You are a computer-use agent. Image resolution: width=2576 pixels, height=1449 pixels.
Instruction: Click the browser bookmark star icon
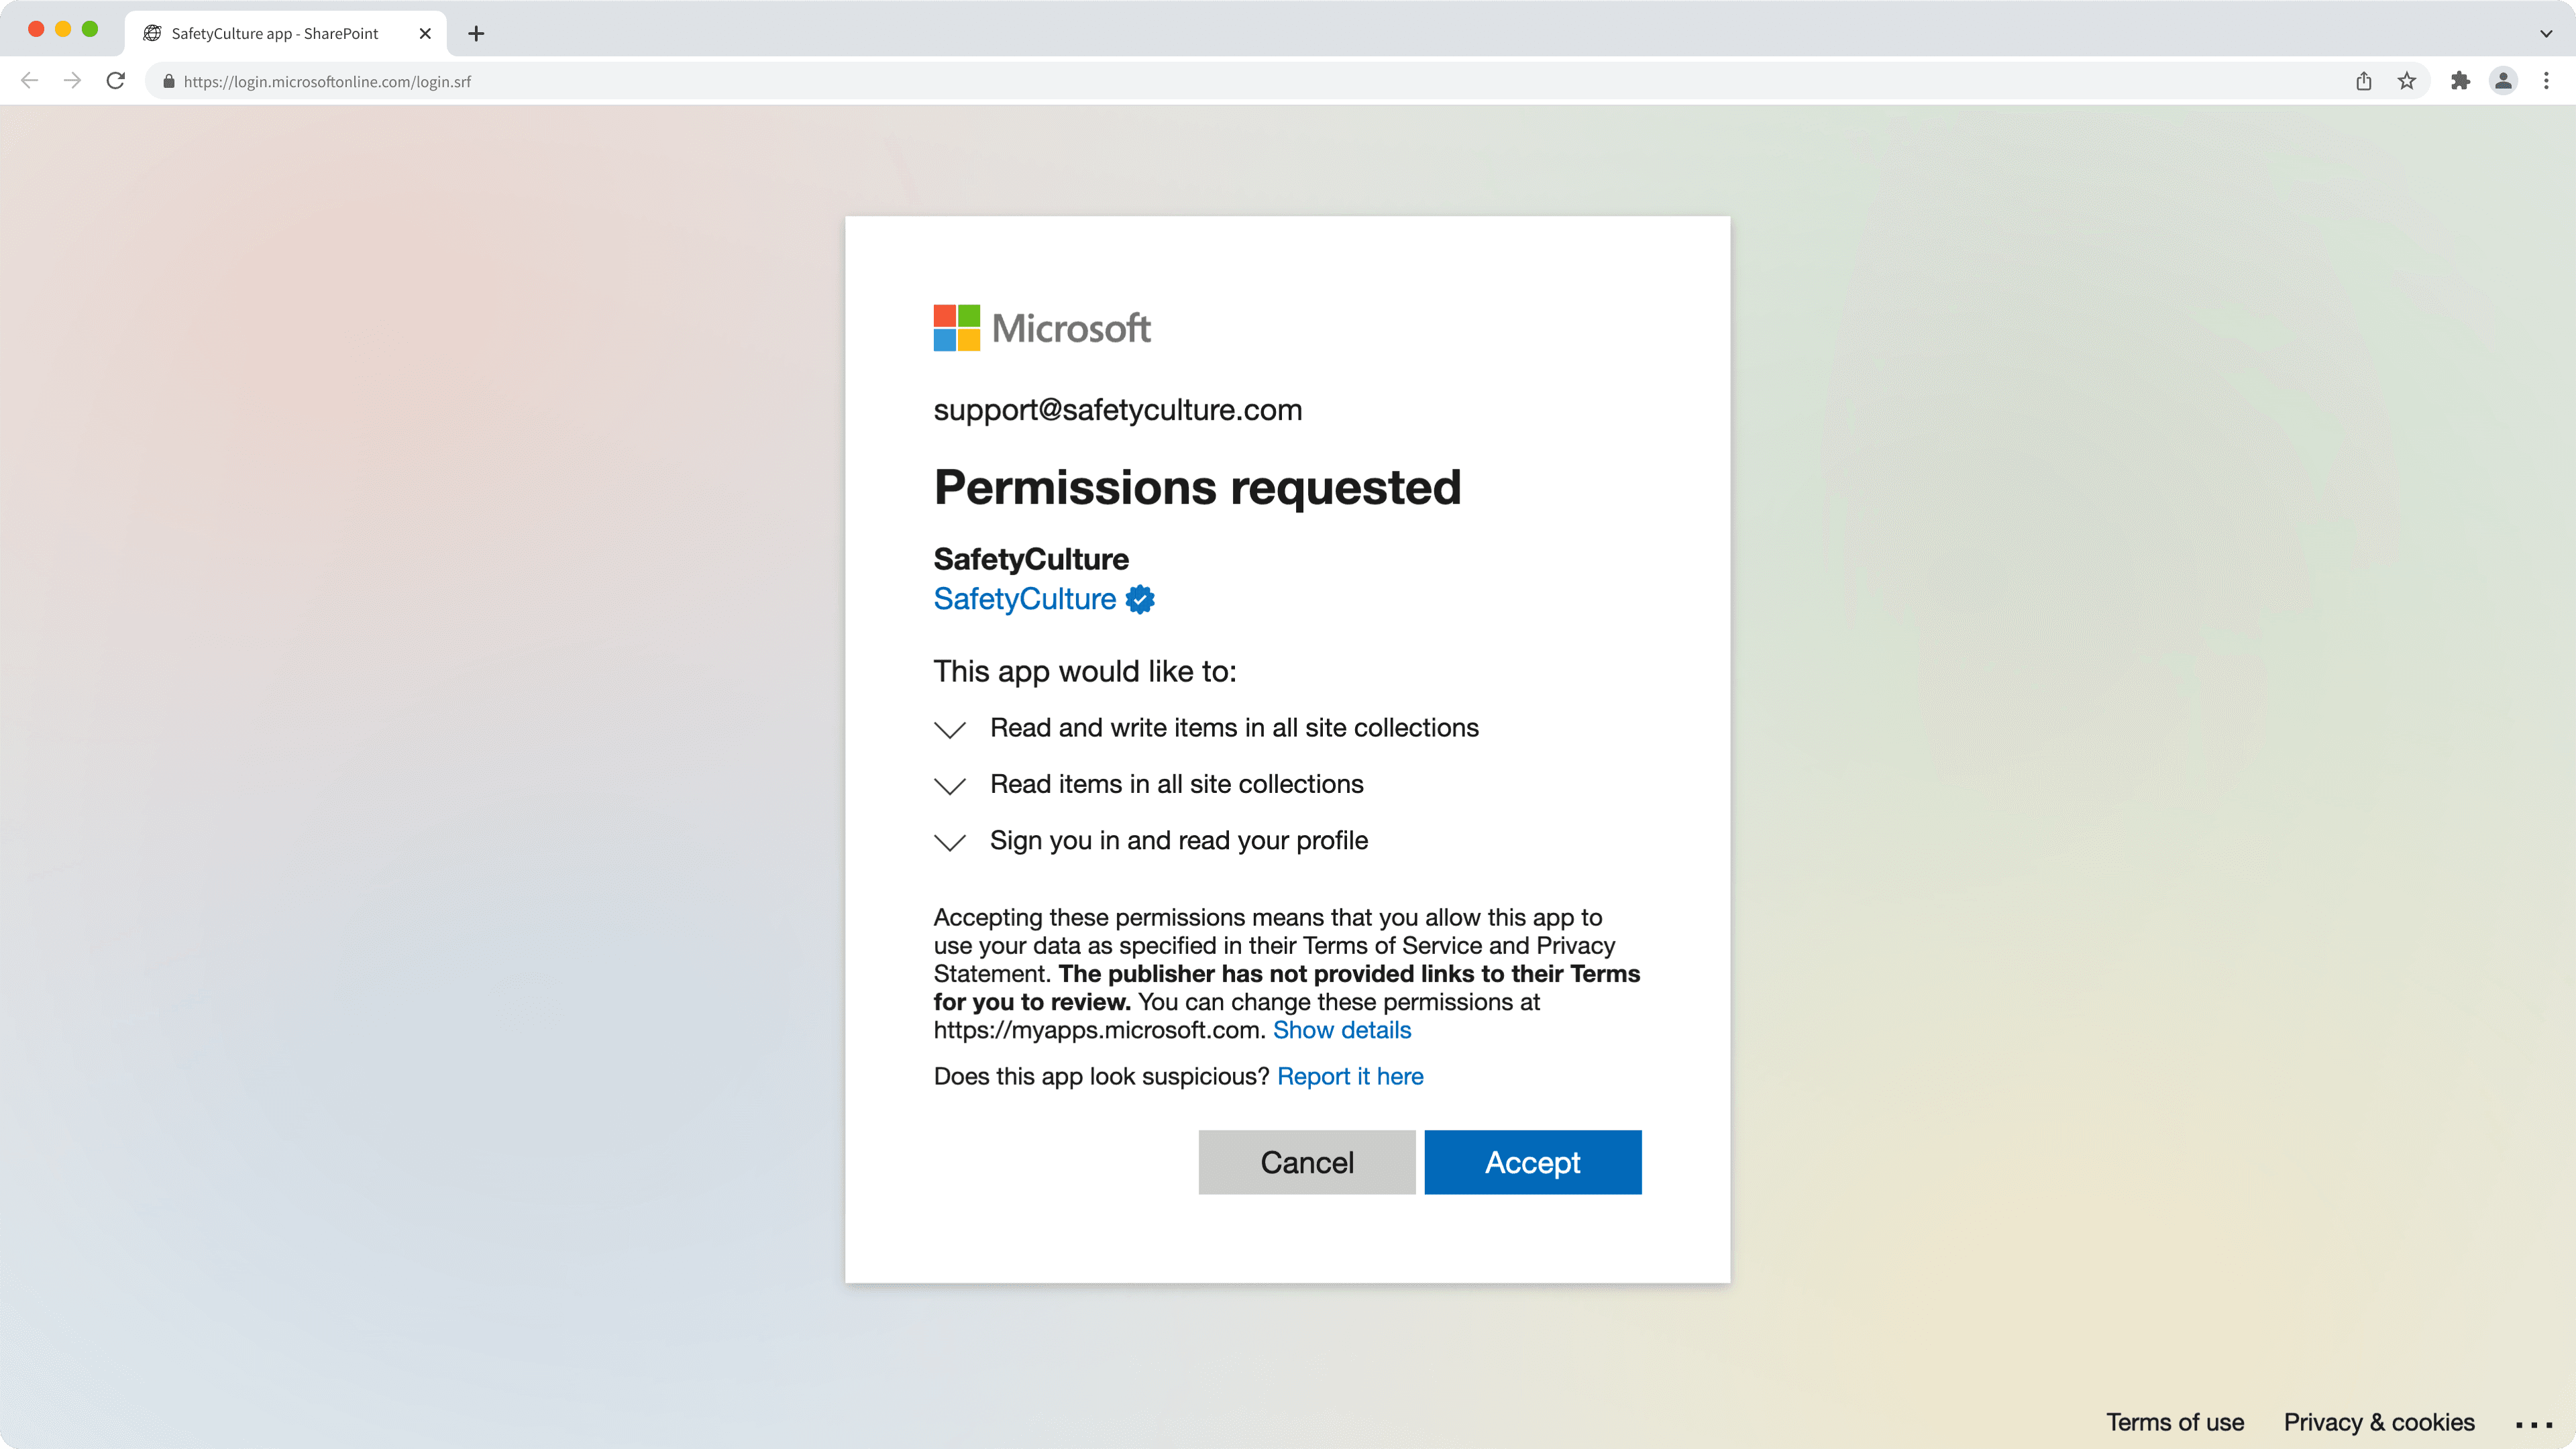click(x=2410, y=81)
